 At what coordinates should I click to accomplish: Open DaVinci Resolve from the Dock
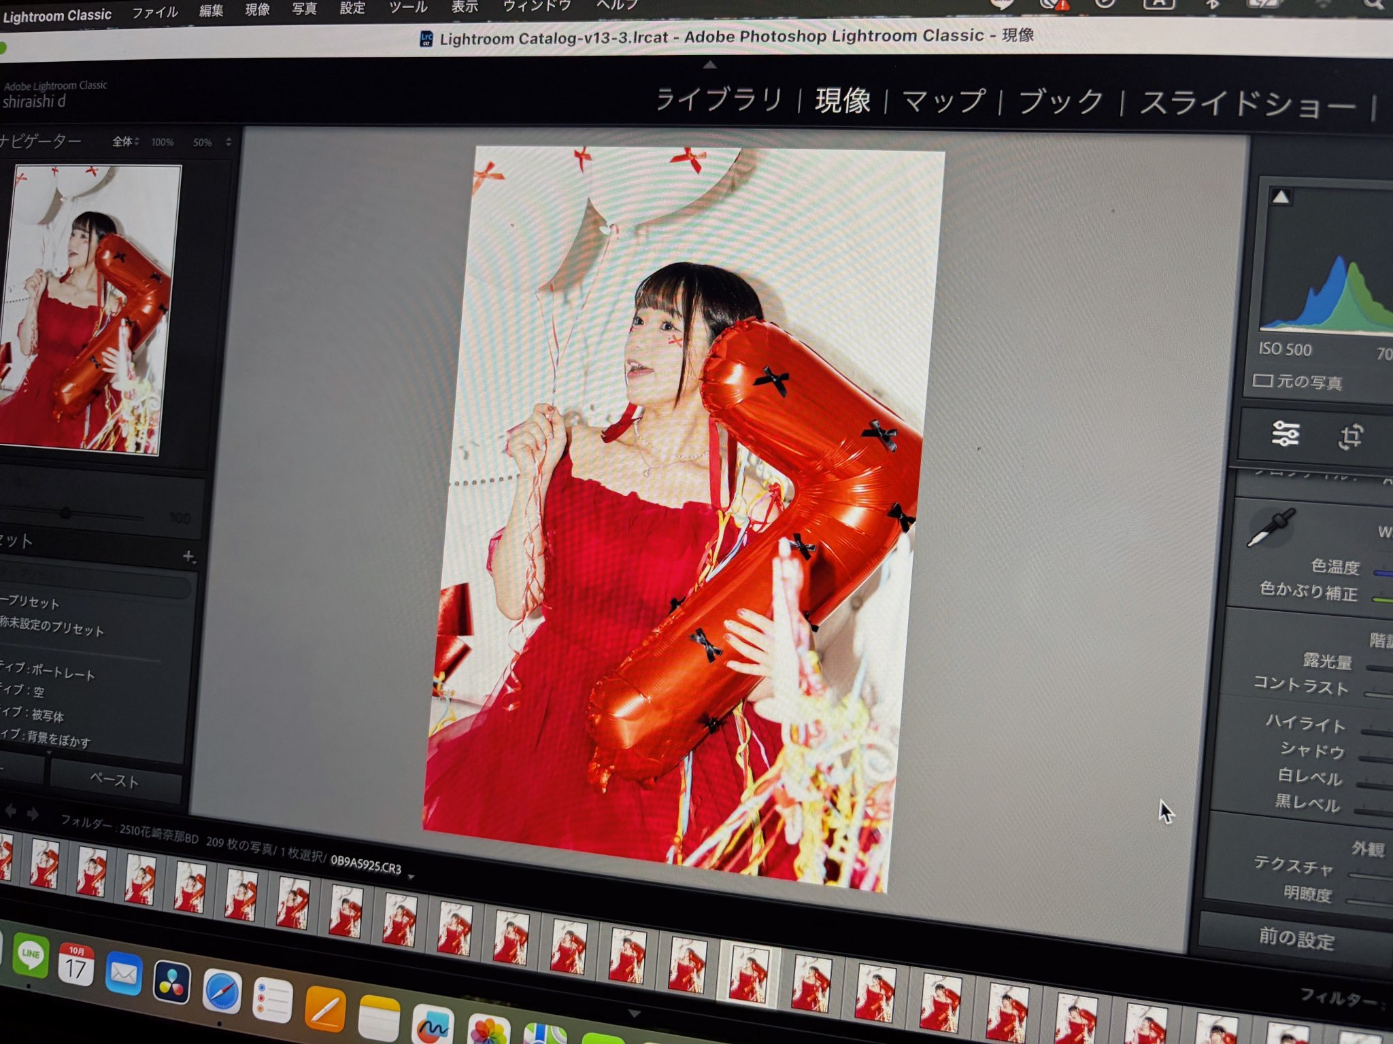[171, 981]
